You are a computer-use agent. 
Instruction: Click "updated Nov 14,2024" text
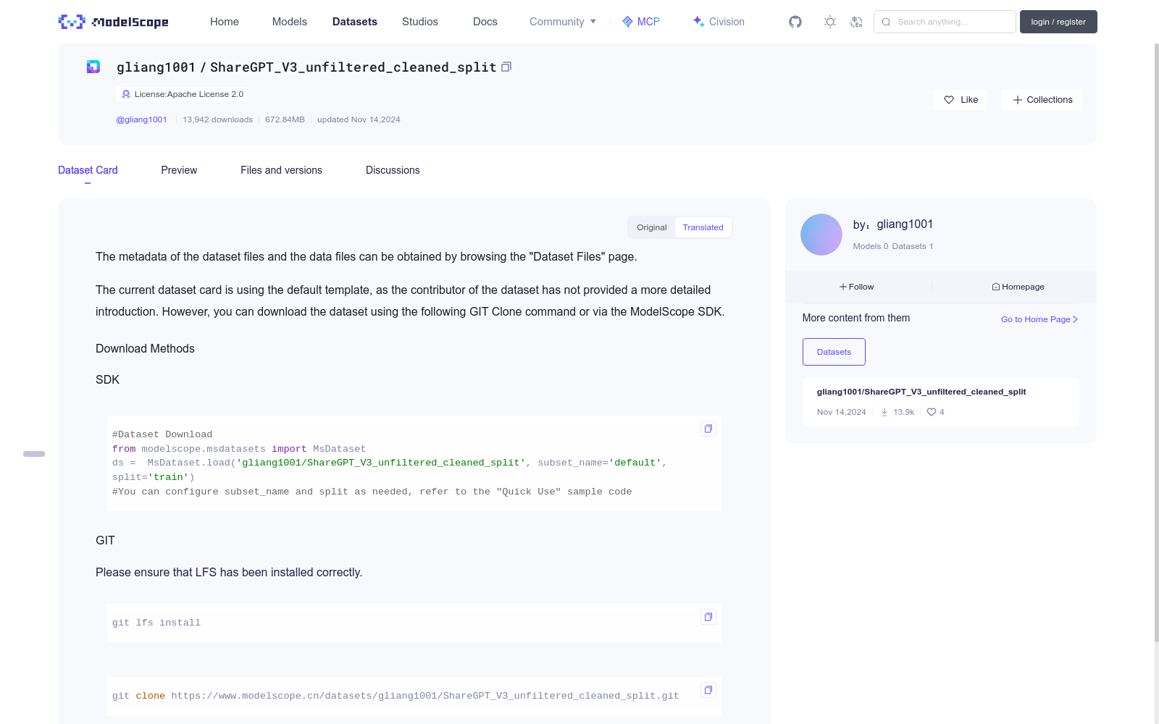pos(359,119)
